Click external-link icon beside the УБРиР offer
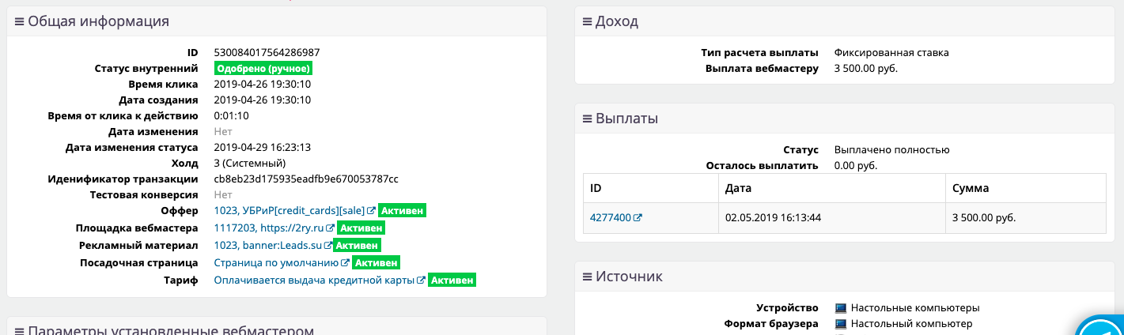 [371, 211]
